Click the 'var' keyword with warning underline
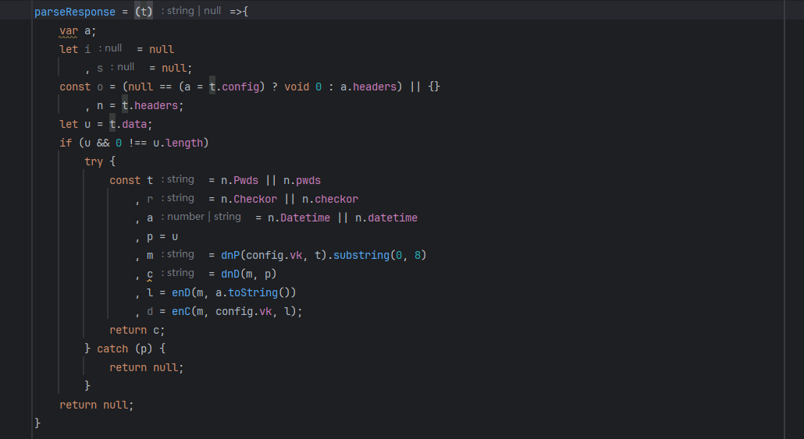The image size is (804, 439). [x=68, y=30]
